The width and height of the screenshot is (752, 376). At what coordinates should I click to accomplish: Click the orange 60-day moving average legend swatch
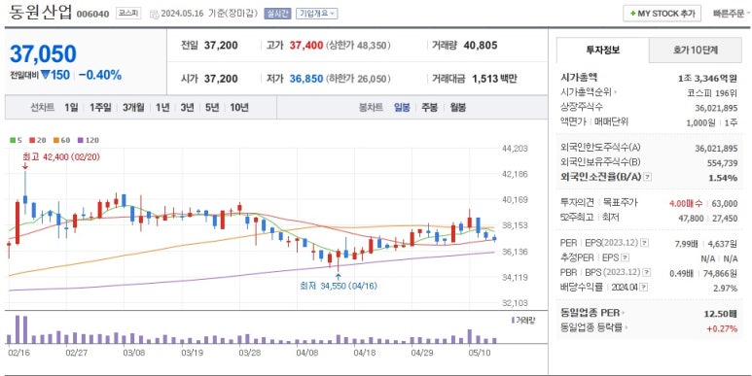[56, 140]
